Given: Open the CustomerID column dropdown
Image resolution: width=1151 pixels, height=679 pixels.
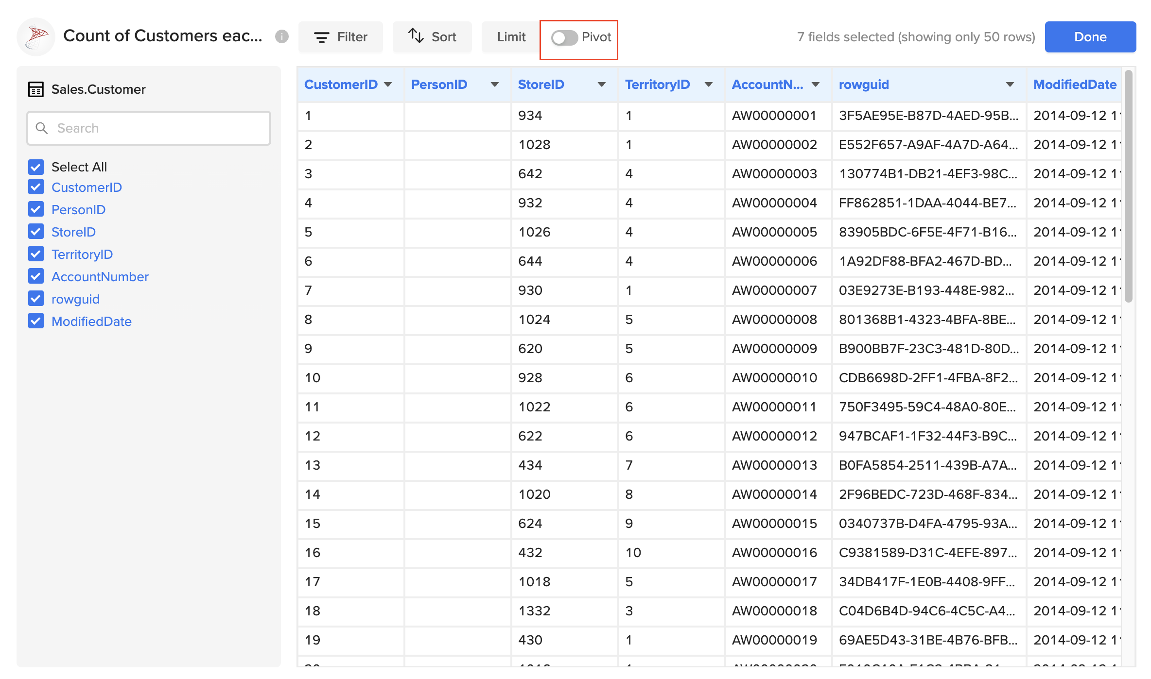Looking at the screenshot, I should pyautogui.click(x=388, y=84).
